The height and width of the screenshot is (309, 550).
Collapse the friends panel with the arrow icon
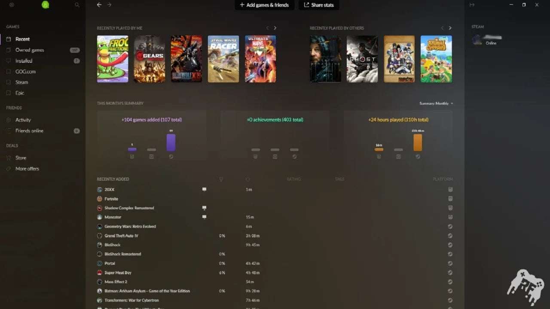coord(472,5)
